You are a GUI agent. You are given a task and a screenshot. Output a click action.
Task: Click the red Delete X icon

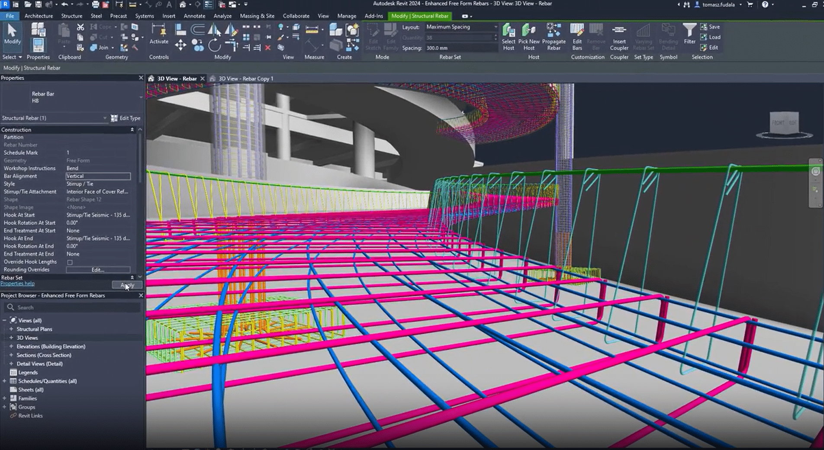click(268, 48)
